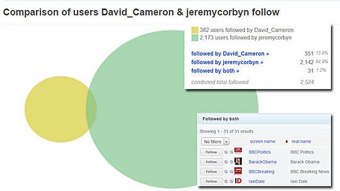This screenshot has width=340, height=191.
Task: Open the 'followed by David_Cameron' link
Action: pyautogui.click(x=230, y=54)
